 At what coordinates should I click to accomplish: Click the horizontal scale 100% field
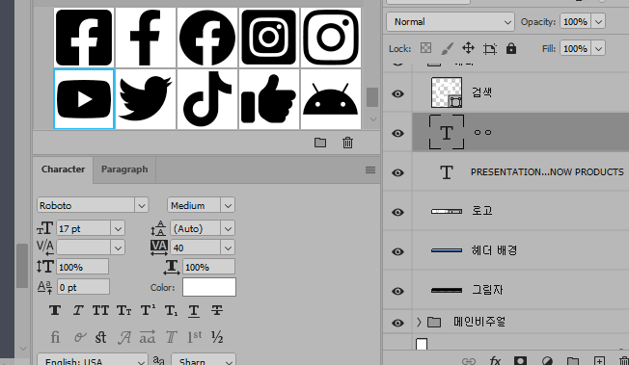209,267
